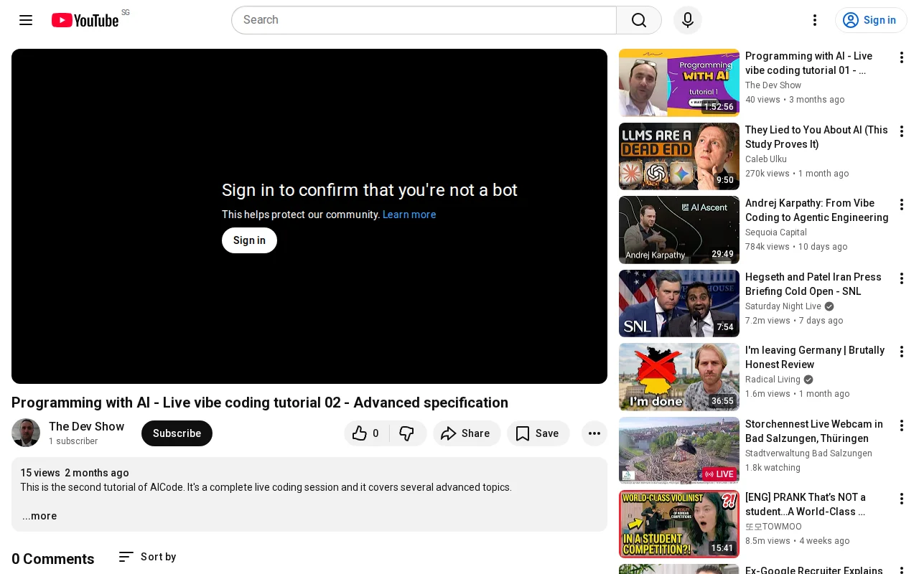Click the 1 subscriber count text

[73, 441]
